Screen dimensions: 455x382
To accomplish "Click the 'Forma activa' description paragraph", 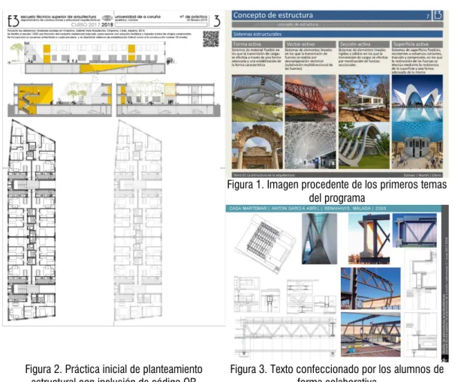I will (x=257, y=58).
